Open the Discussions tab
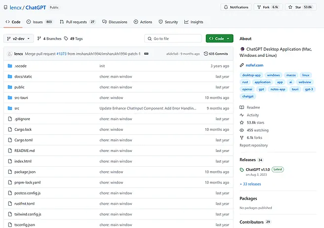324x228 pixels. pos(115,22)
